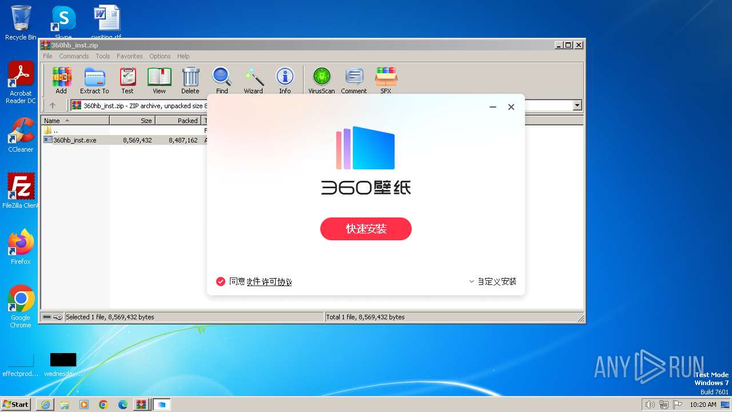Click the Windows Start button

(x=15, y=405)
